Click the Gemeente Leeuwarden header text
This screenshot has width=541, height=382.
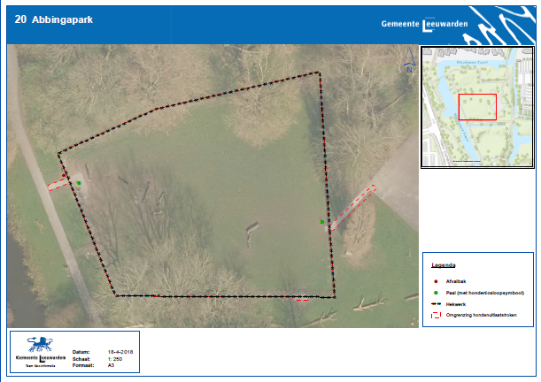pos(416,23)
